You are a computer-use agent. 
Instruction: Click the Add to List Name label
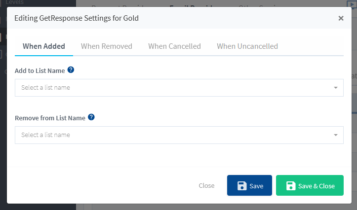[x=40, y=70]
